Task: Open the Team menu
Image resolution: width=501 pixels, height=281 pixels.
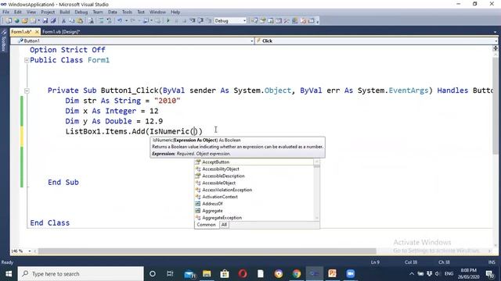Action: pyautogui.click(x=98, y=12)
